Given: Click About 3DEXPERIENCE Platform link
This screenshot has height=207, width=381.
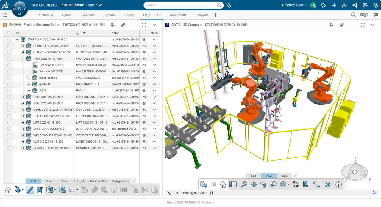Looking at the screenshot, I should click(x=190, y=203).
